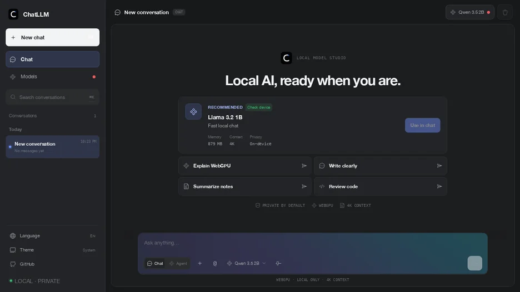
Task: Click the Llama 3.2 1B model icon
Action: [193, 112]
